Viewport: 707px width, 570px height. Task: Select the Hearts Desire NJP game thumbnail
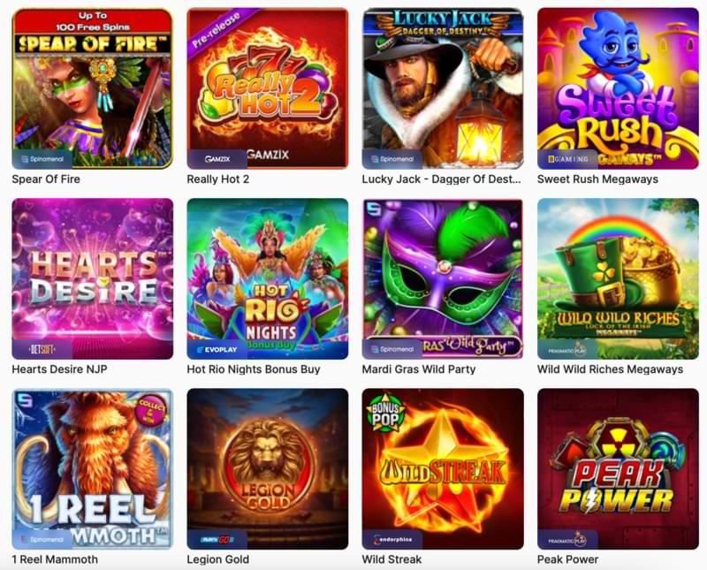[93, 278]
